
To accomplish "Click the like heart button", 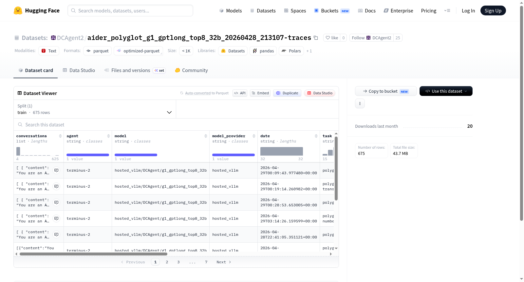I will pyautogui.click(x=332, y=38).
